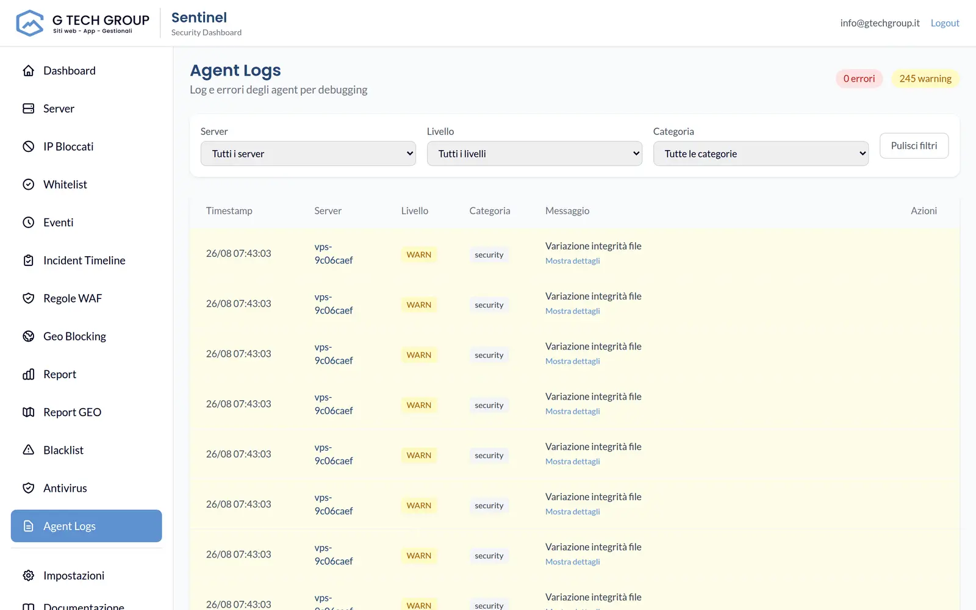Click Mostra dettagli in seventh log row
This screenshot has width=976, height=610.
click(x=572, y=562)
